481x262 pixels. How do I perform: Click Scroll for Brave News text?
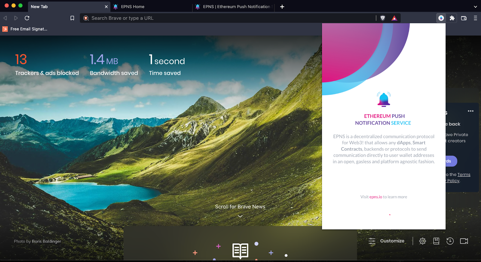click(240, 207)
